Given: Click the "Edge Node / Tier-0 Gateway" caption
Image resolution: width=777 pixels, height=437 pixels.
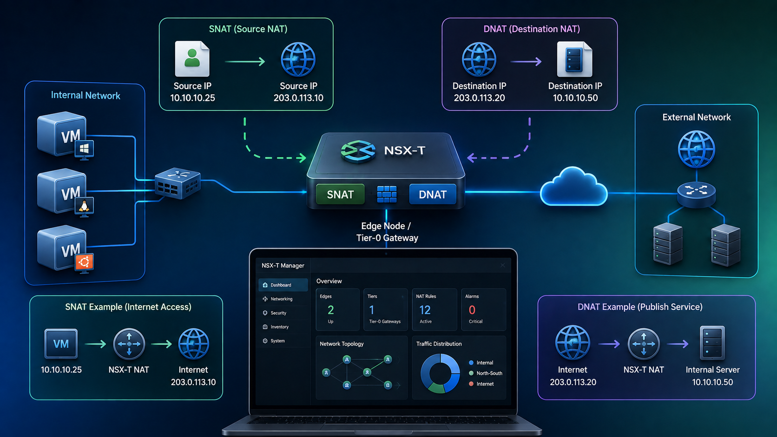Looking at the screenshot, I should click(x=387, y=232).
